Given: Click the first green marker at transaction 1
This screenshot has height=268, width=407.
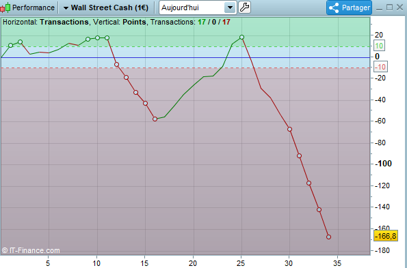Looking at the screenshot, I should (11, 46).
